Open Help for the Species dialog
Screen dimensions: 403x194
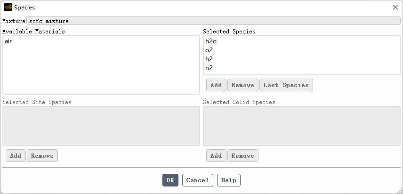click(229, 180)
